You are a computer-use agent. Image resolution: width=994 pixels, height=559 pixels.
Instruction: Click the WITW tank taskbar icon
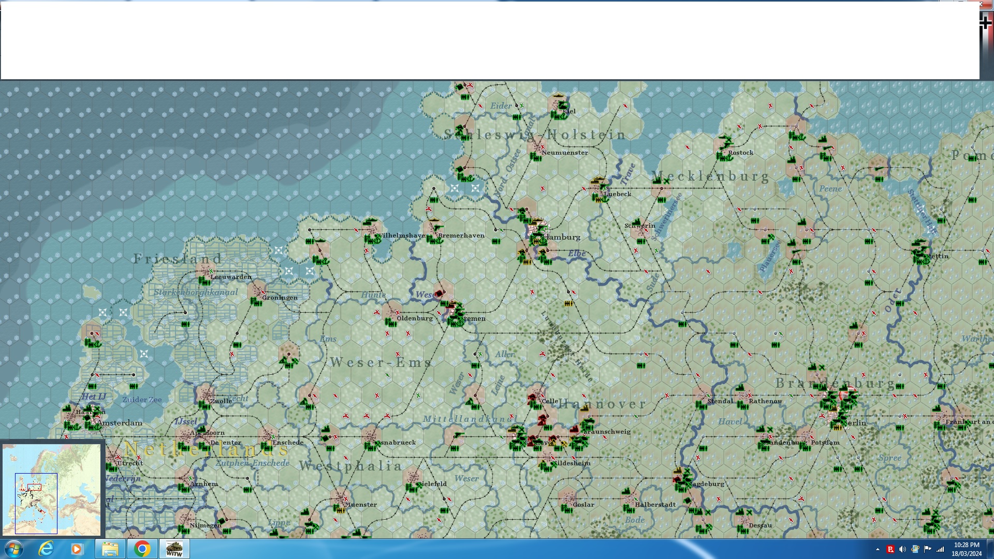[174, 549]
